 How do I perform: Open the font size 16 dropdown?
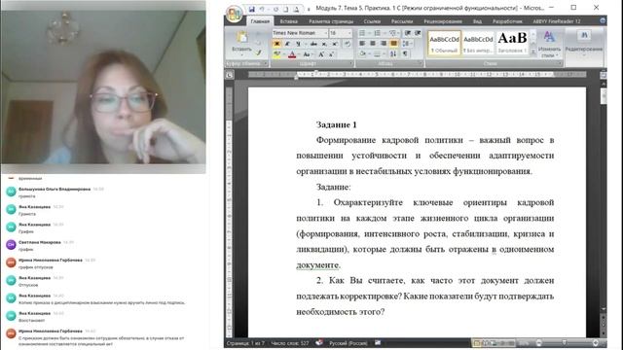[349, 33]
